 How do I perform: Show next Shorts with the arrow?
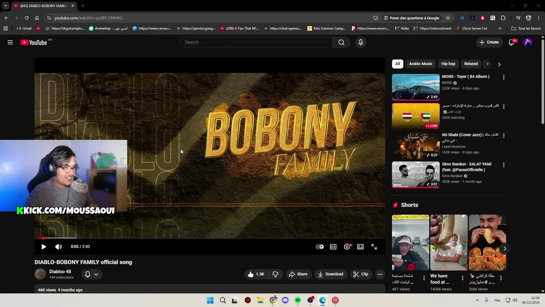point(505,249)
